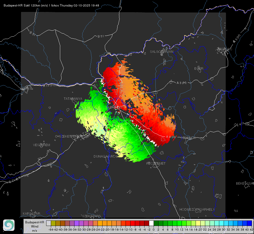The image size is (254, 234).
Task: Click the 'Budapest-HR' legend label
Action: point(35,222)
